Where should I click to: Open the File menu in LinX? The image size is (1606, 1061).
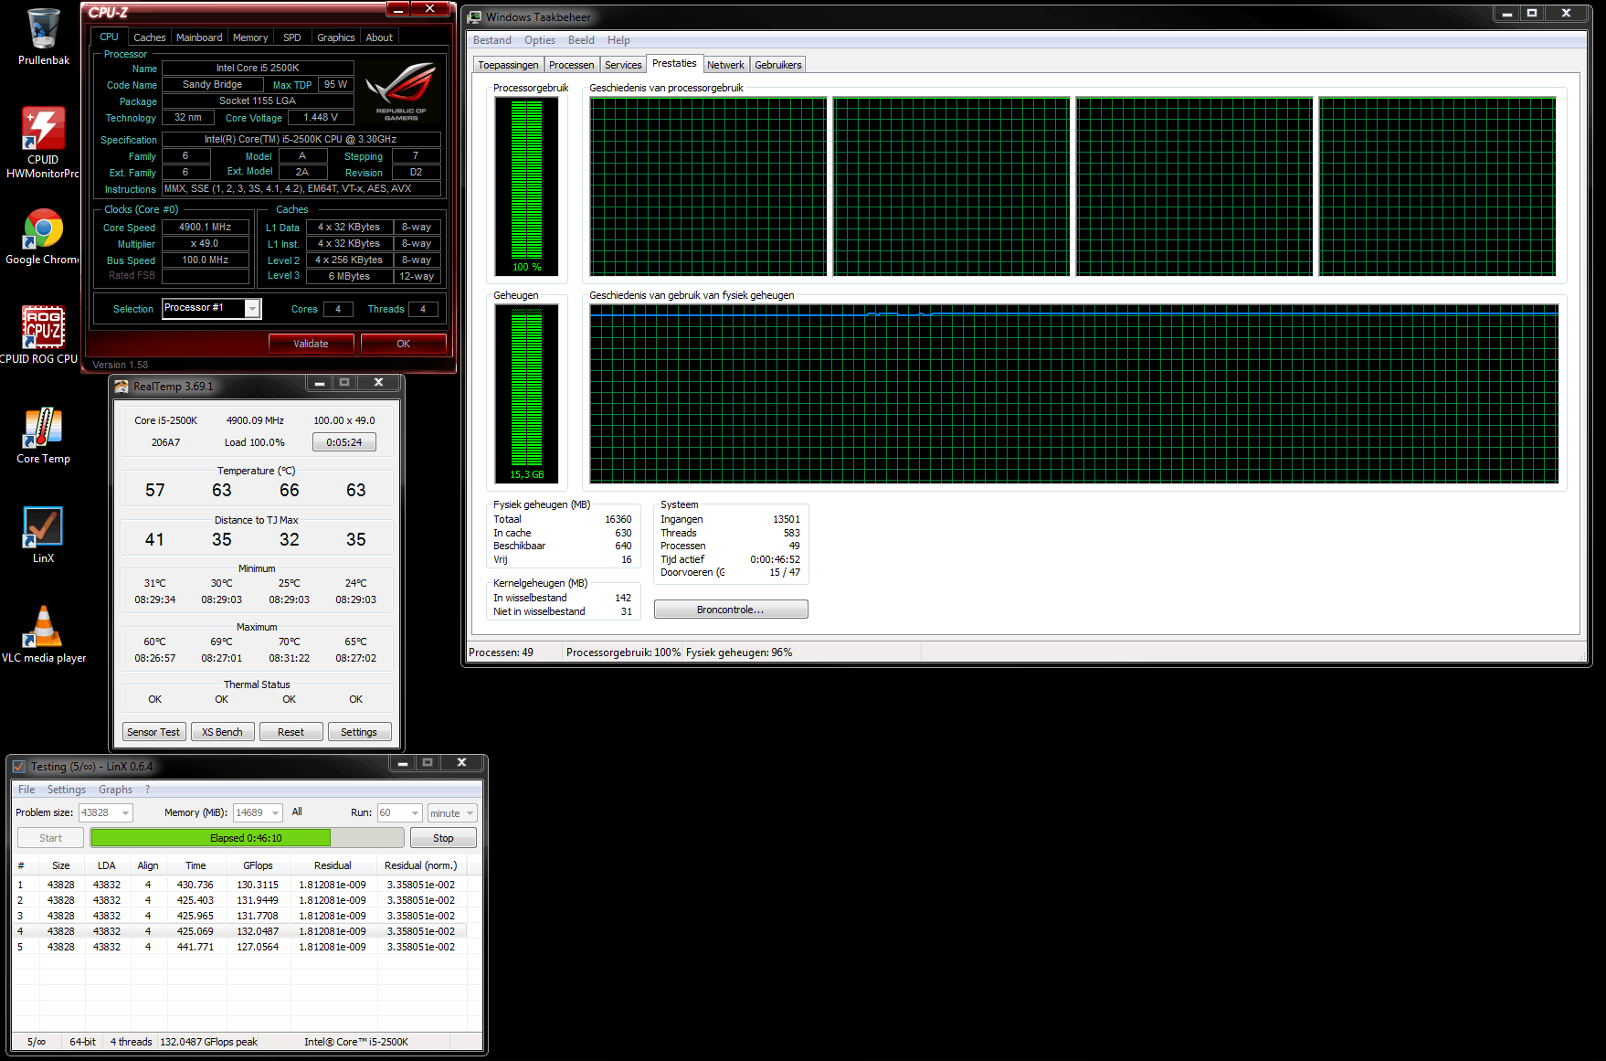(26, 790)
